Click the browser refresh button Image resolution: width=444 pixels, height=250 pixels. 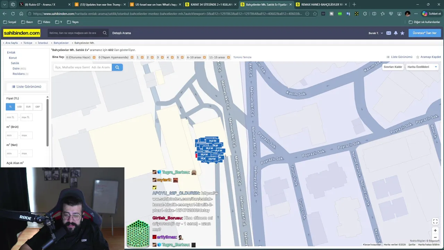[13, 14]
